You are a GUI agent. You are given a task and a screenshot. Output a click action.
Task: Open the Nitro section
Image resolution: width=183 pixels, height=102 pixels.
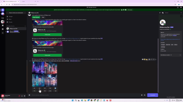tap(16, 19)
